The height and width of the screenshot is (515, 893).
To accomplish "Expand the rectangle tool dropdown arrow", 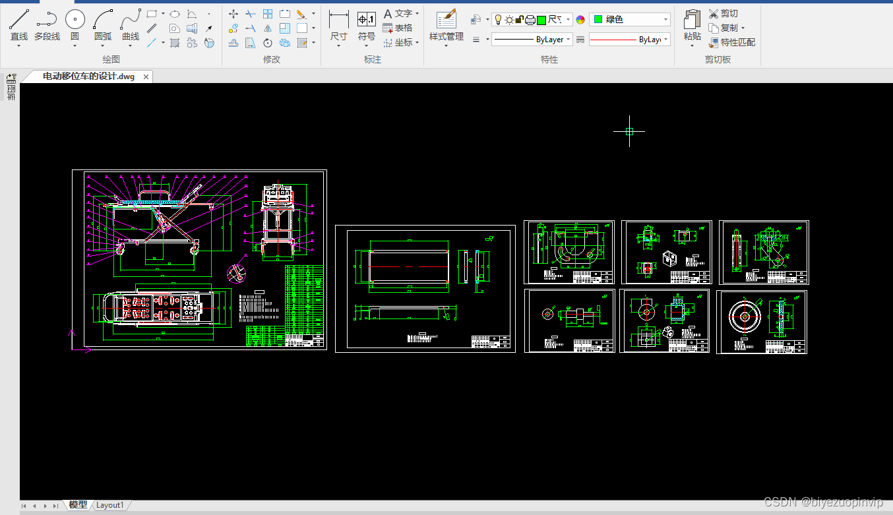I will (x=162, y=13).
